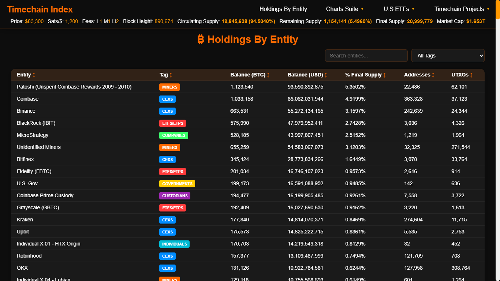
Task: Click the MINERS tag badge on Patoshi row
Action: click(169, 87)
